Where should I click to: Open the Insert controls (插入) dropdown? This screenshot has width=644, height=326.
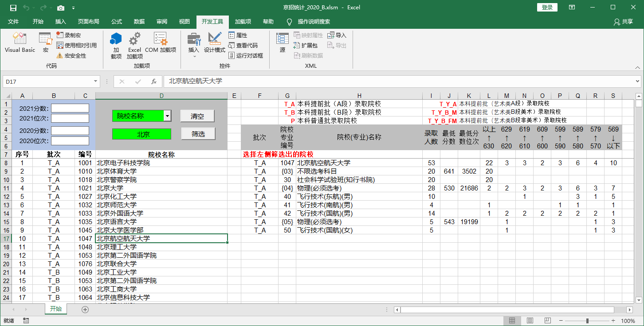click(194, 46)
